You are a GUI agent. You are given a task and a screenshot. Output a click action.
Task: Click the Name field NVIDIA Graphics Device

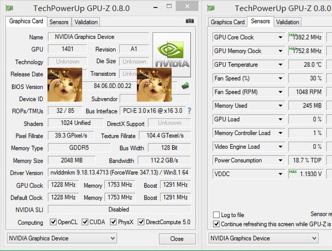98,37
